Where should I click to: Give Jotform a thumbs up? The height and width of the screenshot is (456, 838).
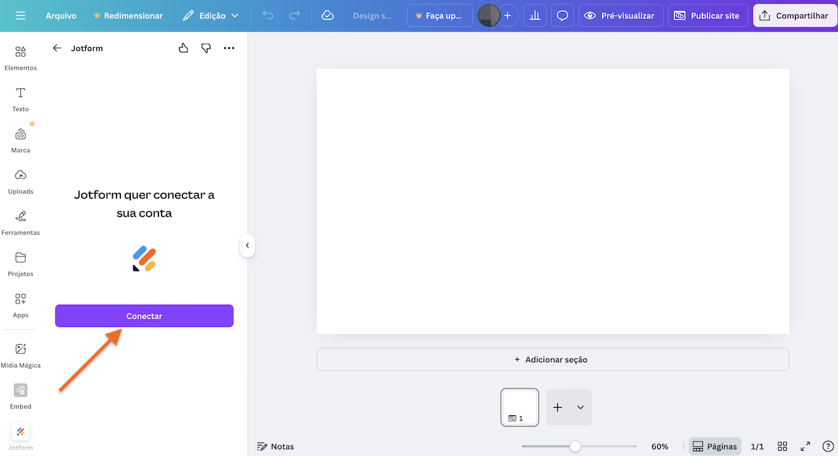tap(183, 48)
